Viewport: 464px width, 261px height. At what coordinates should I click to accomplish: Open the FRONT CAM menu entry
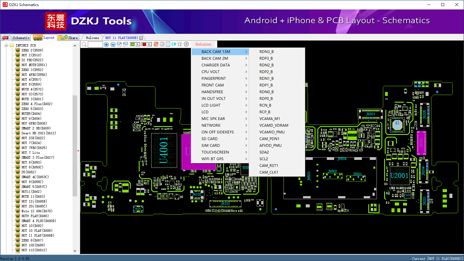[x=220, y=85]
